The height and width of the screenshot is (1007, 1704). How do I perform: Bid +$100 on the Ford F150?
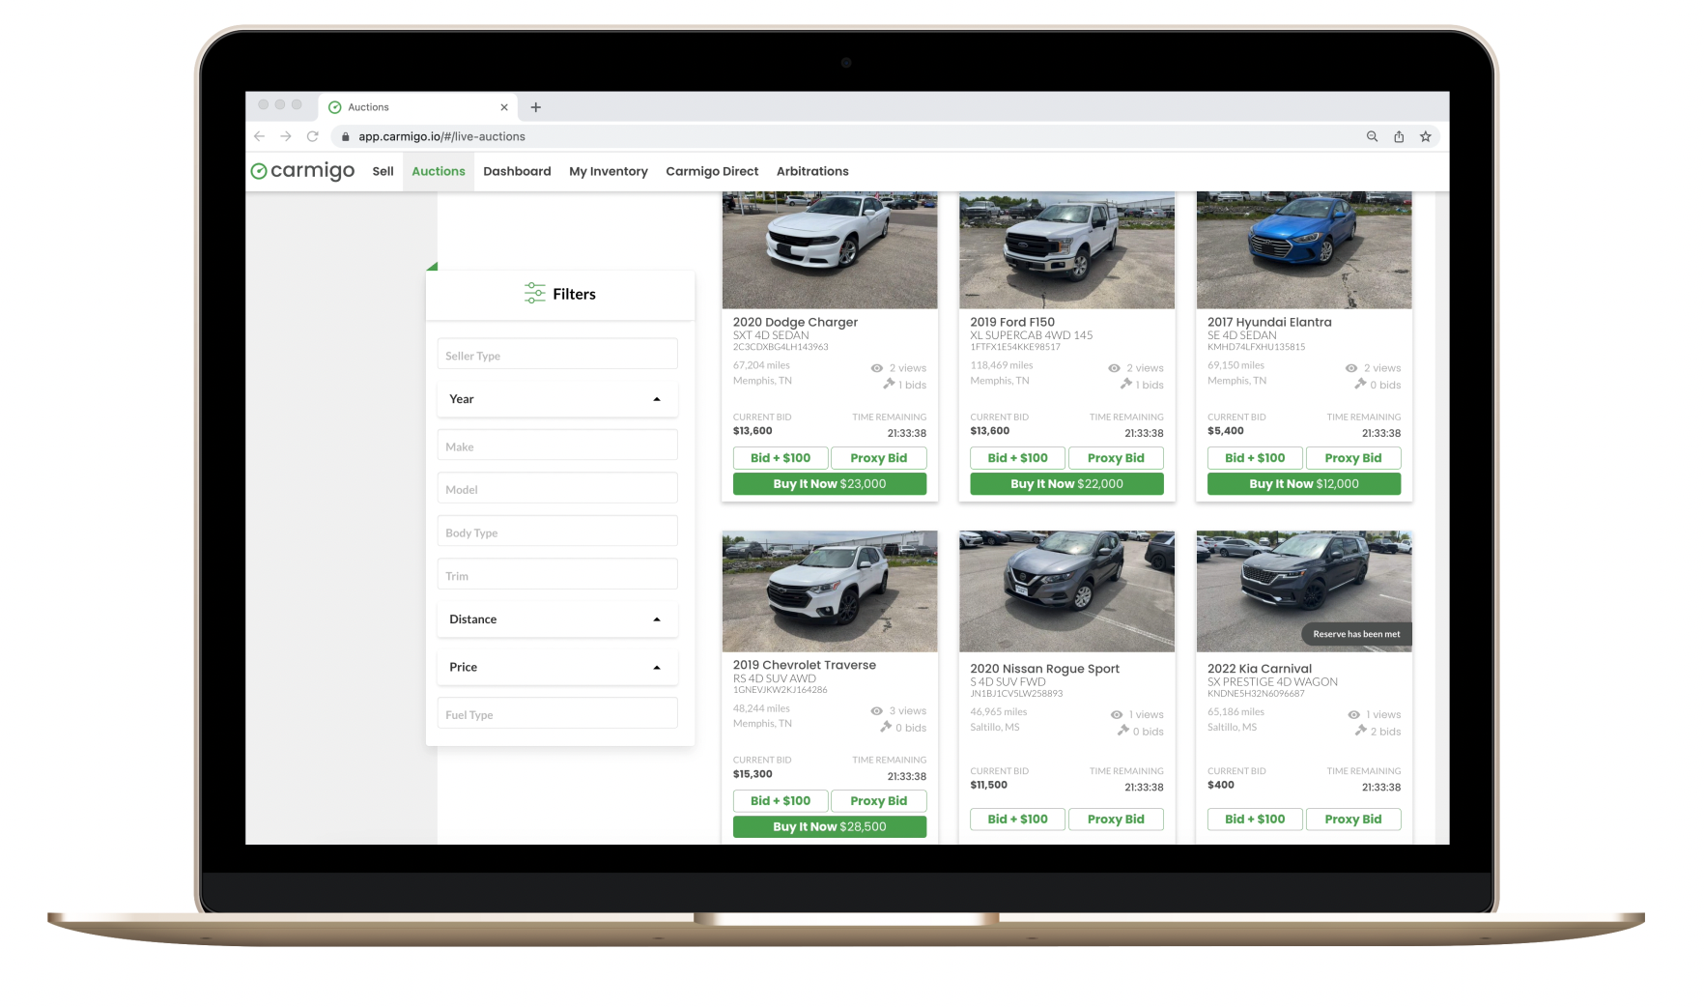[1018, 458]
